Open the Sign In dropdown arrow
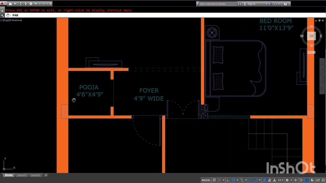Viewport: 326px width, 183px height. tap(266, 4)
